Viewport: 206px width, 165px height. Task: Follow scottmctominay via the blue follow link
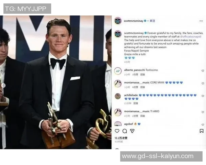click(x=152, y=21)
